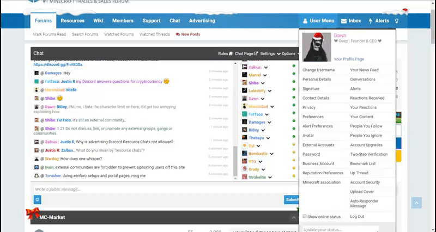Click Bombastic avatar in user list

coord(244,154)
